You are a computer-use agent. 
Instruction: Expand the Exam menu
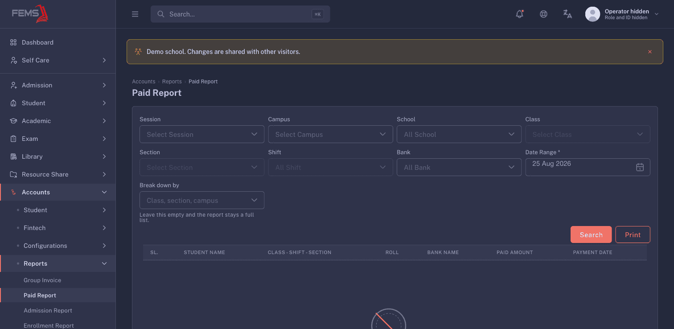click(104, 139)
